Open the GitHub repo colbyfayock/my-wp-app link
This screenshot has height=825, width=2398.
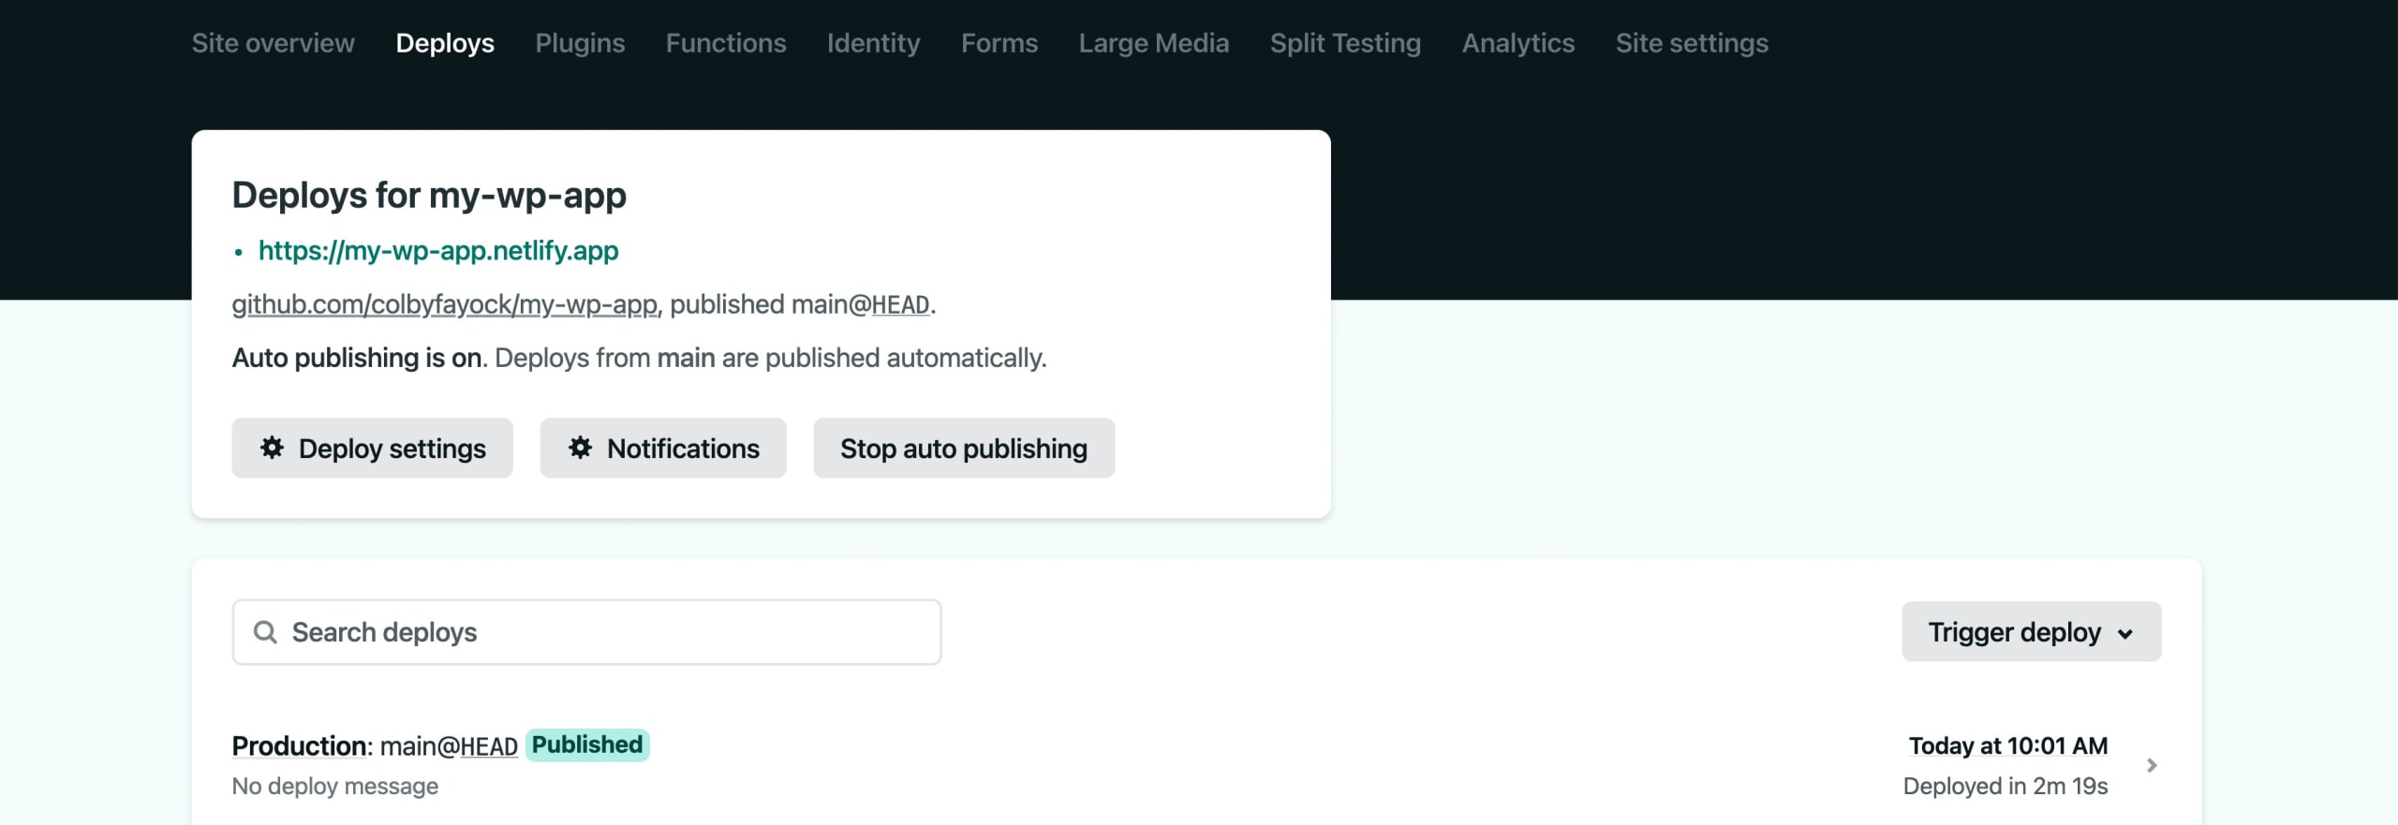point(445,304)
